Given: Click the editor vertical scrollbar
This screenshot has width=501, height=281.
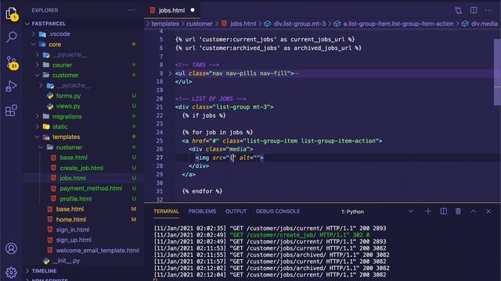Looking at the screenshot, I should pos(497,72).
